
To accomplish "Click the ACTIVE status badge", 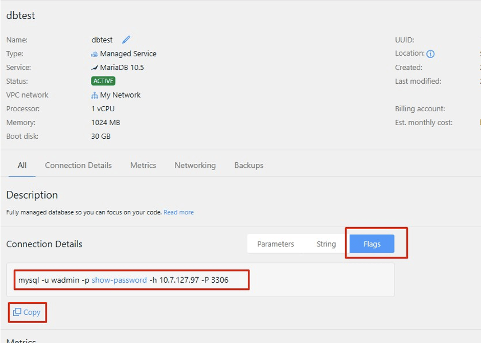I will [102, 81].
